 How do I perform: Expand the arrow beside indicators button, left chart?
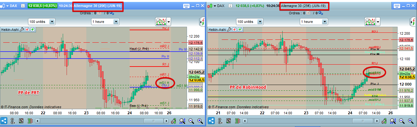pos(169,22)
